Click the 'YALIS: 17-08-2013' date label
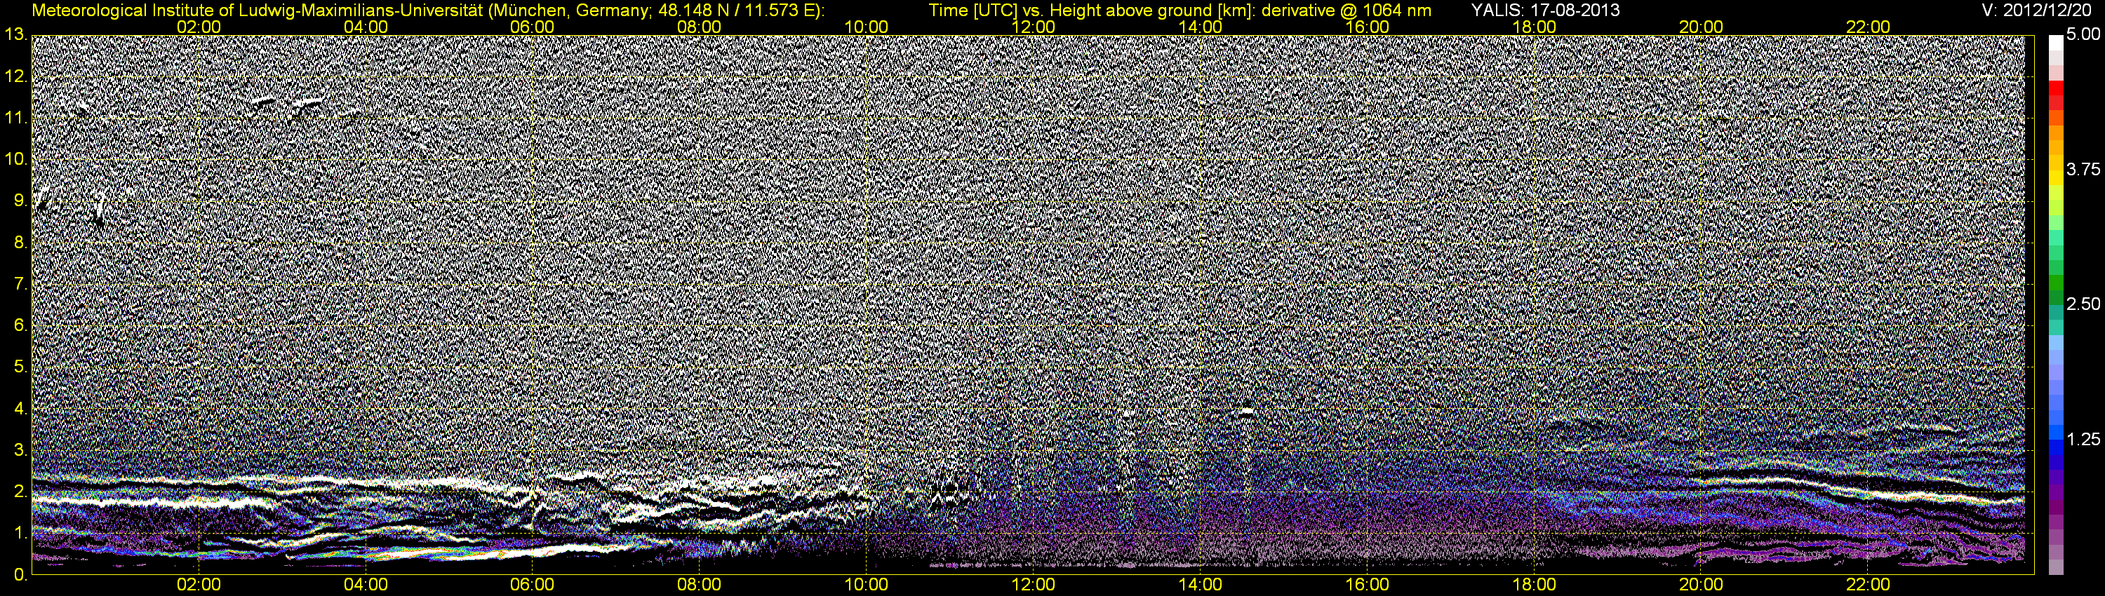The image size is (2105, 596). click(x=1545, y=11)
